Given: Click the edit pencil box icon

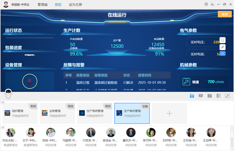Looking at the screenshot, I should coord(227,96).
